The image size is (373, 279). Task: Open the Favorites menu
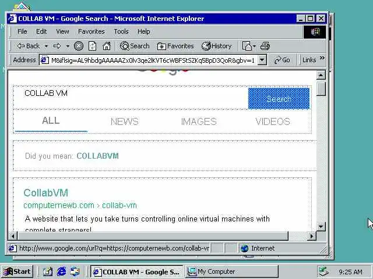[92, 31]
